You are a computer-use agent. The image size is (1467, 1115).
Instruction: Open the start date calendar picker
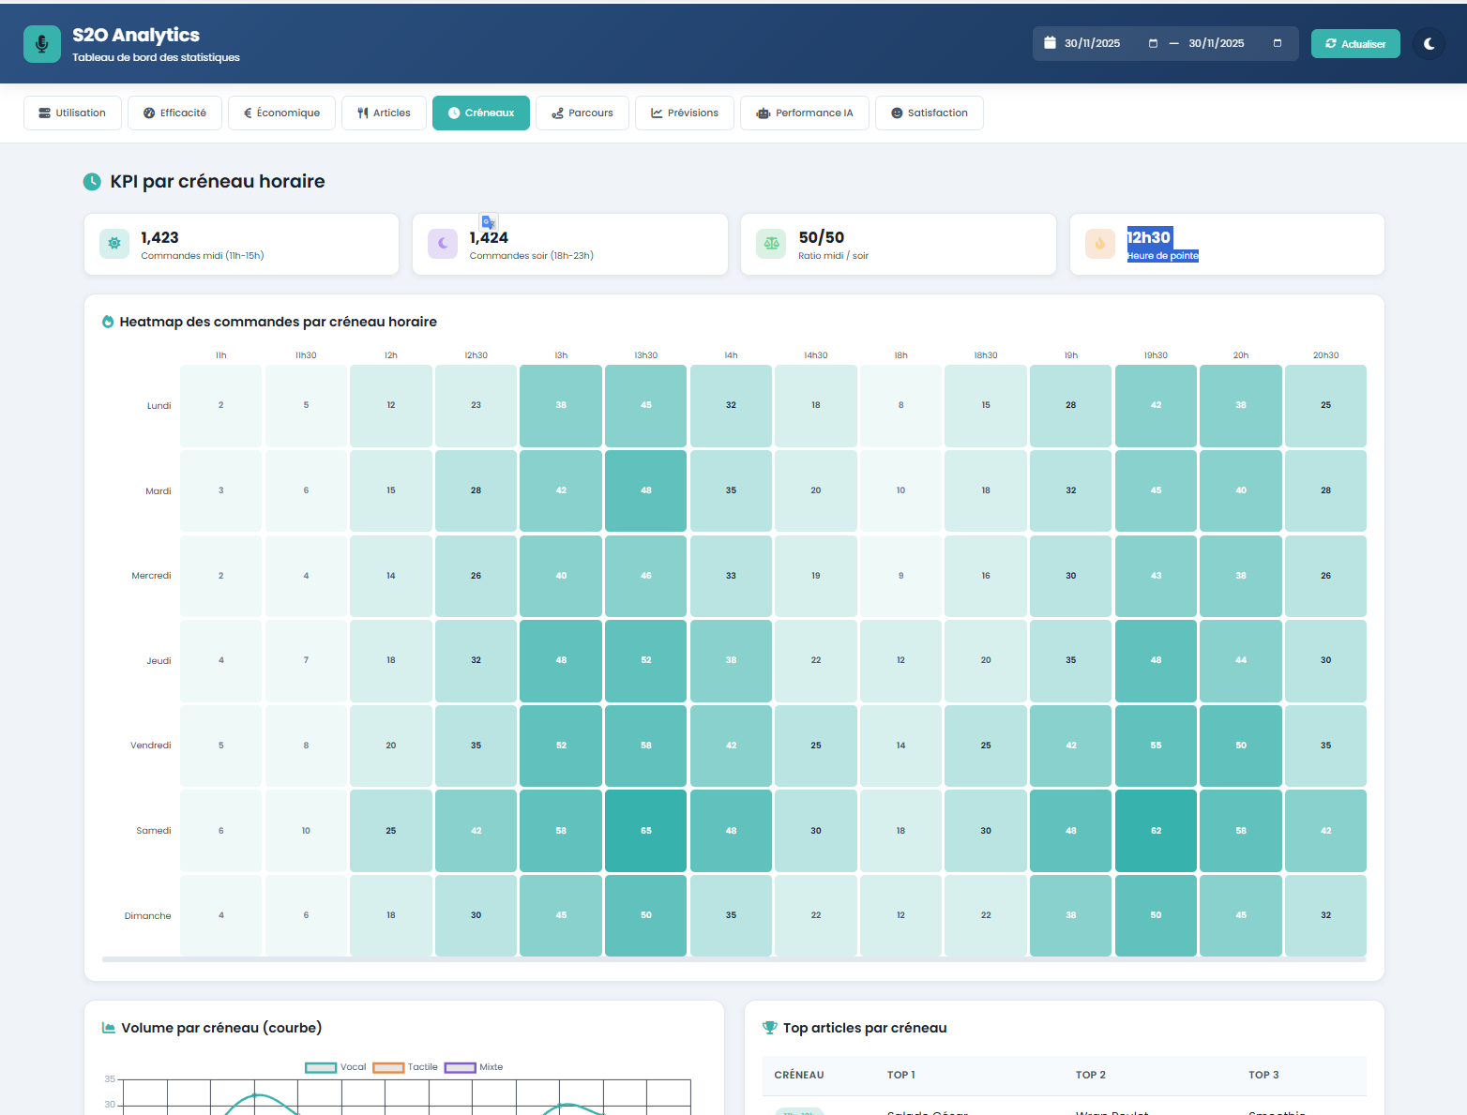pos(1154,43)
